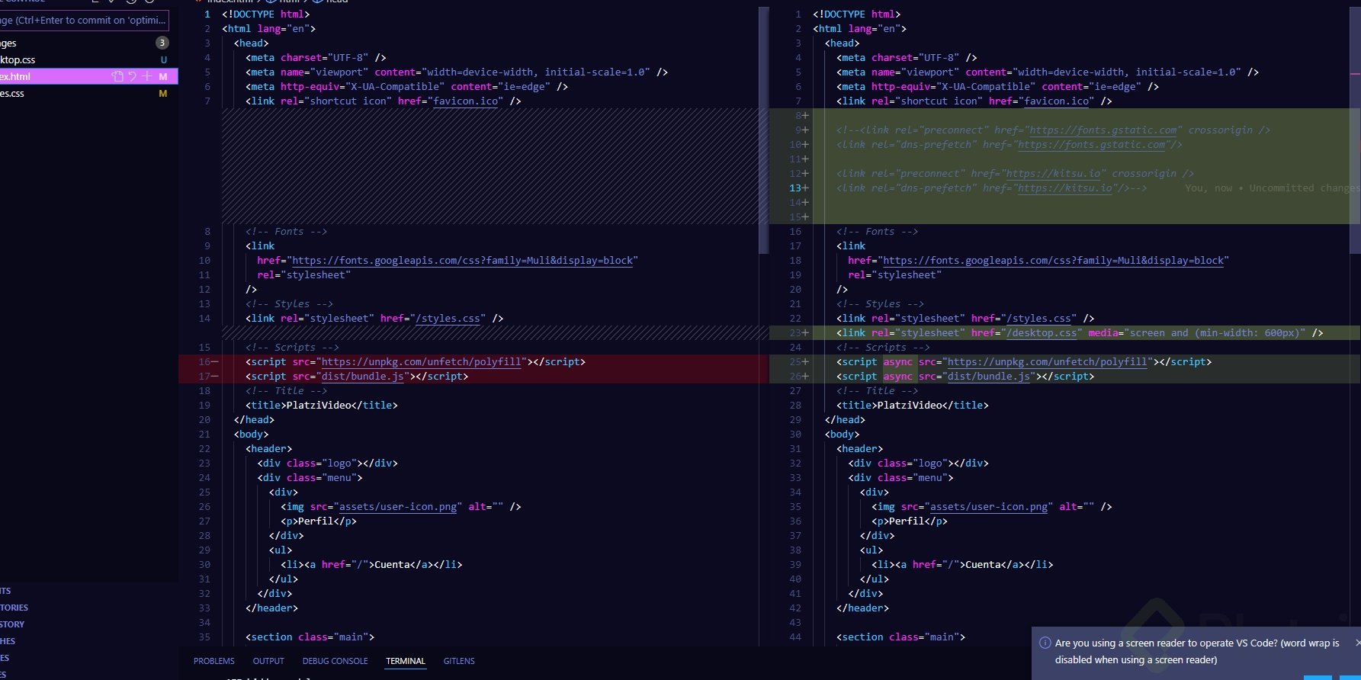Screen dimensions: 1361x680
Task: Click the async attribute on added line 26
Action: click(897, 376)
